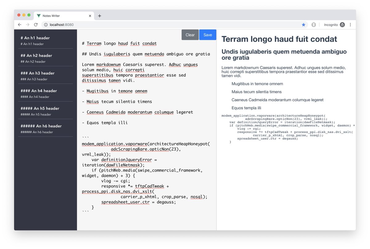Click the '- Caeneus Cadmeida' line in editor
This screenshot has height=249, width=370.
pos(138,112)
